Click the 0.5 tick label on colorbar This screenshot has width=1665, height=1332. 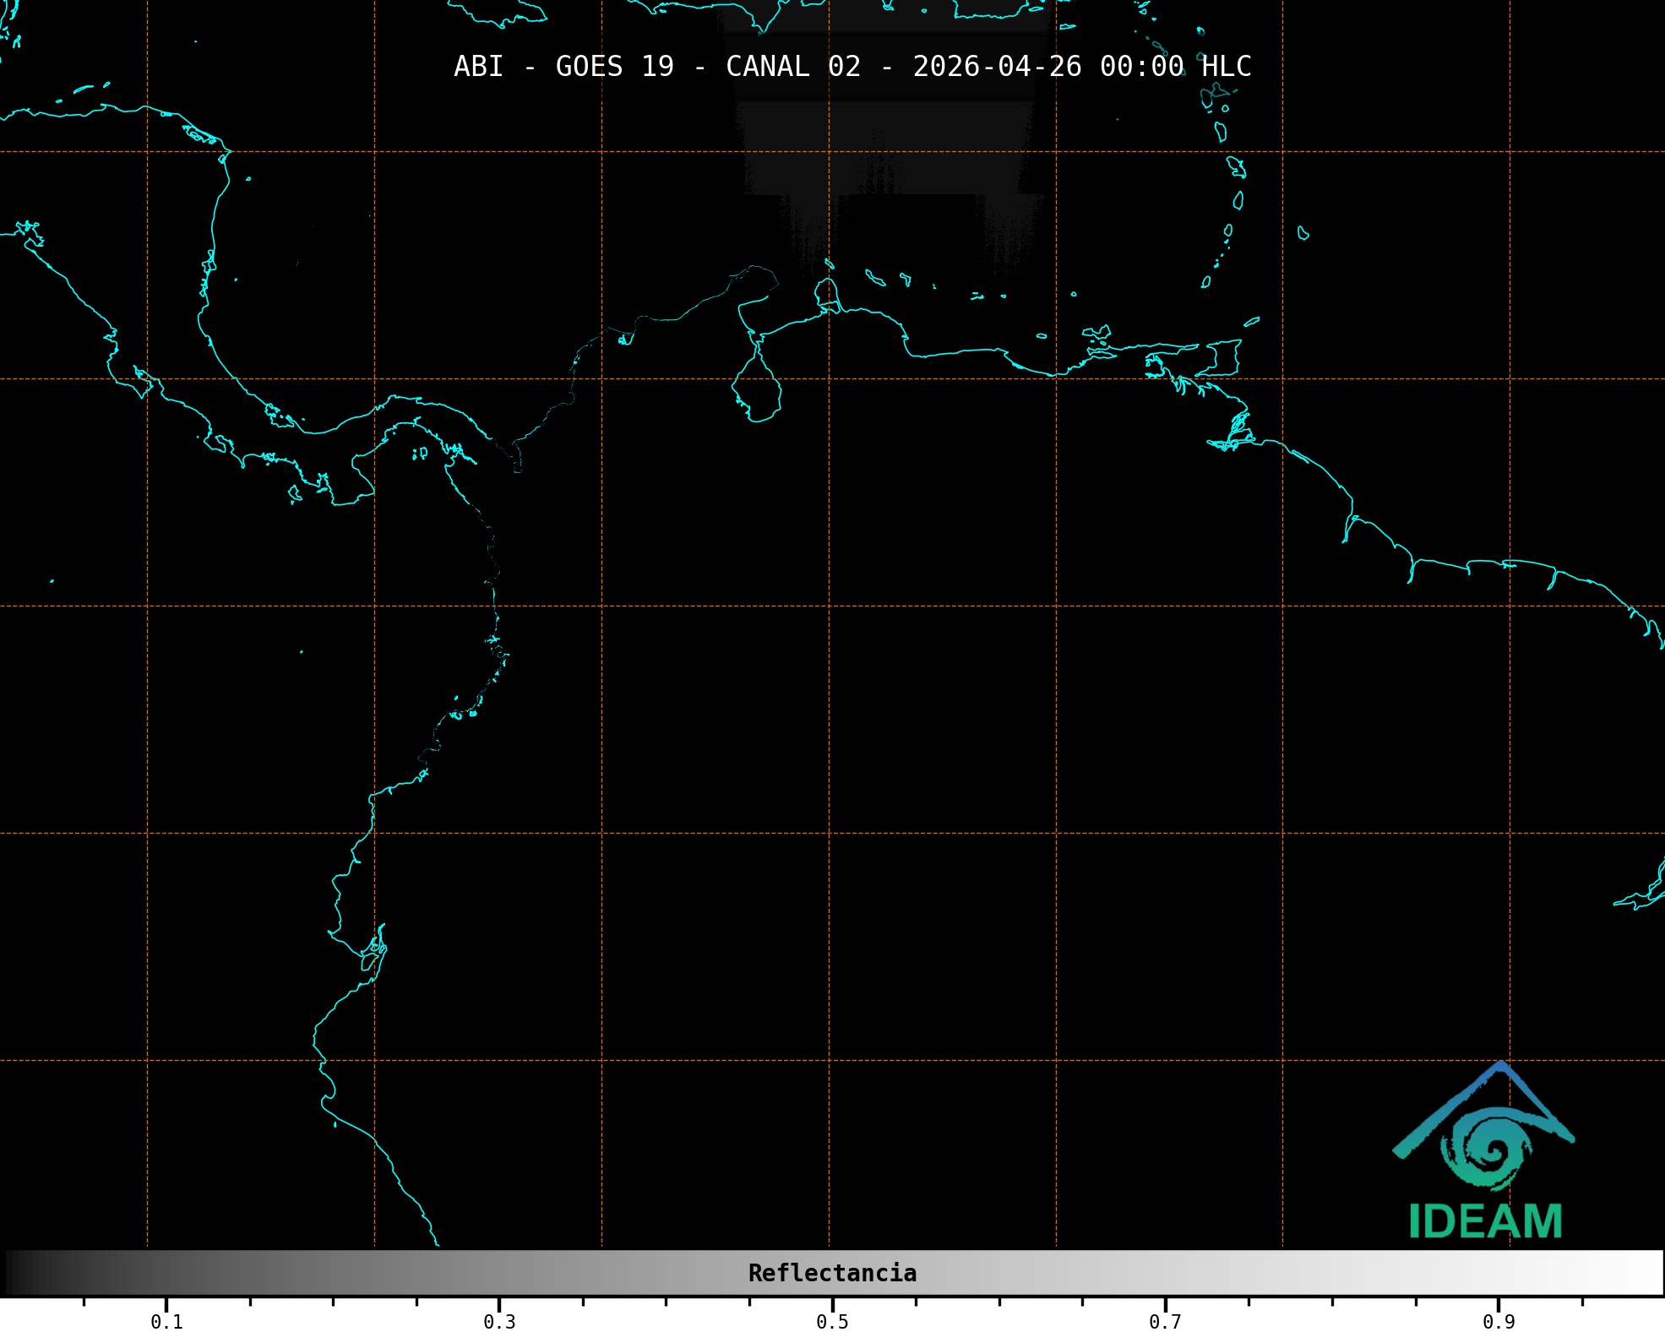(x=832, y=1321)
